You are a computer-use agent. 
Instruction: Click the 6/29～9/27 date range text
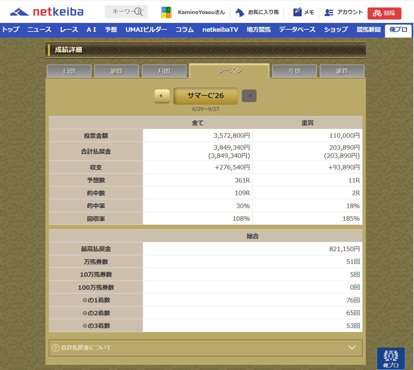[x=206, y=109]
